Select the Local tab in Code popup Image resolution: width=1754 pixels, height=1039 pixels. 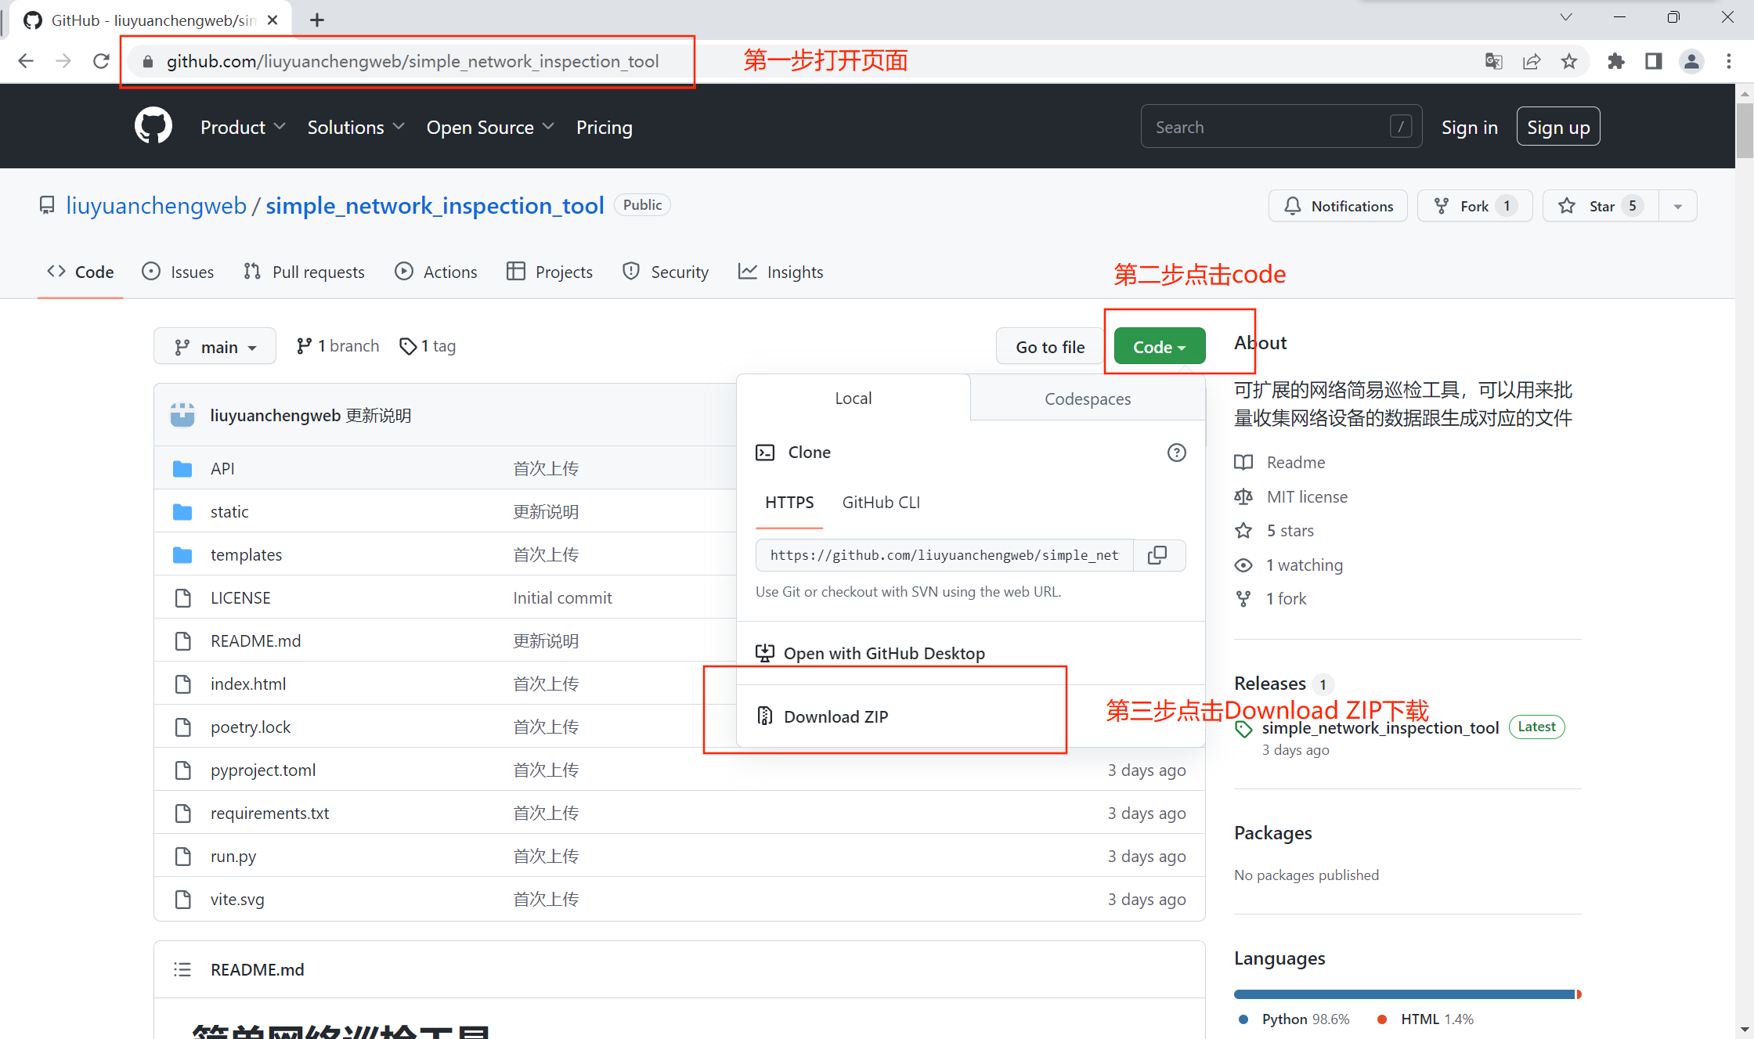tap(853, 398)
